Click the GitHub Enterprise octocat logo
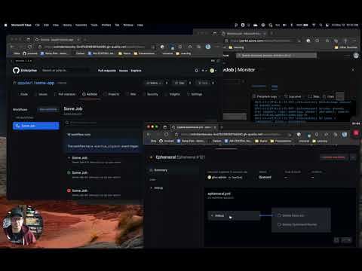 point(16,70)
